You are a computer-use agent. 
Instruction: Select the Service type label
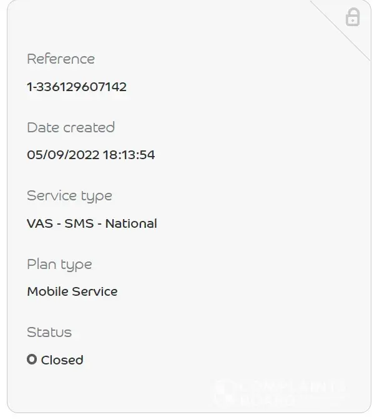click(69, 196)
